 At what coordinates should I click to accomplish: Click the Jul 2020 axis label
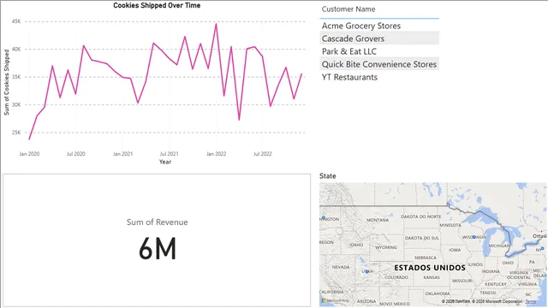coord(76,154)
